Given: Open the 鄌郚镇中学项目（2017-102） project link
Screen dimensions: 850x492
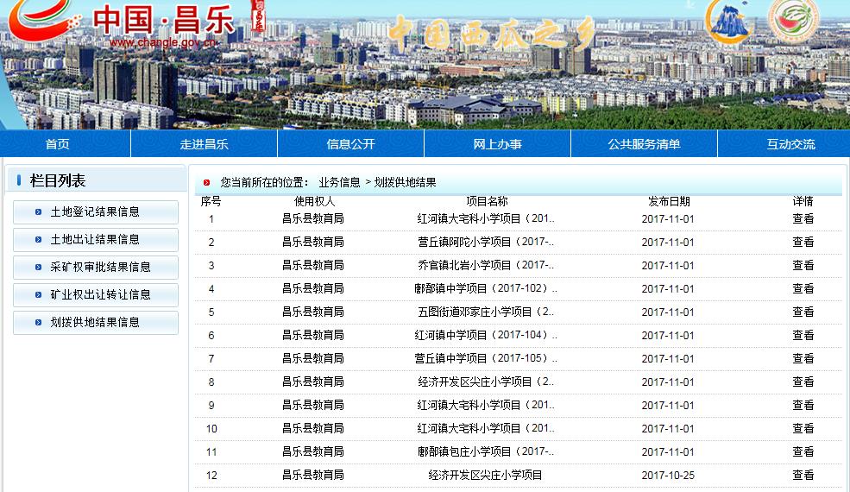Looking at the screenshot, I should click(486, 289).
